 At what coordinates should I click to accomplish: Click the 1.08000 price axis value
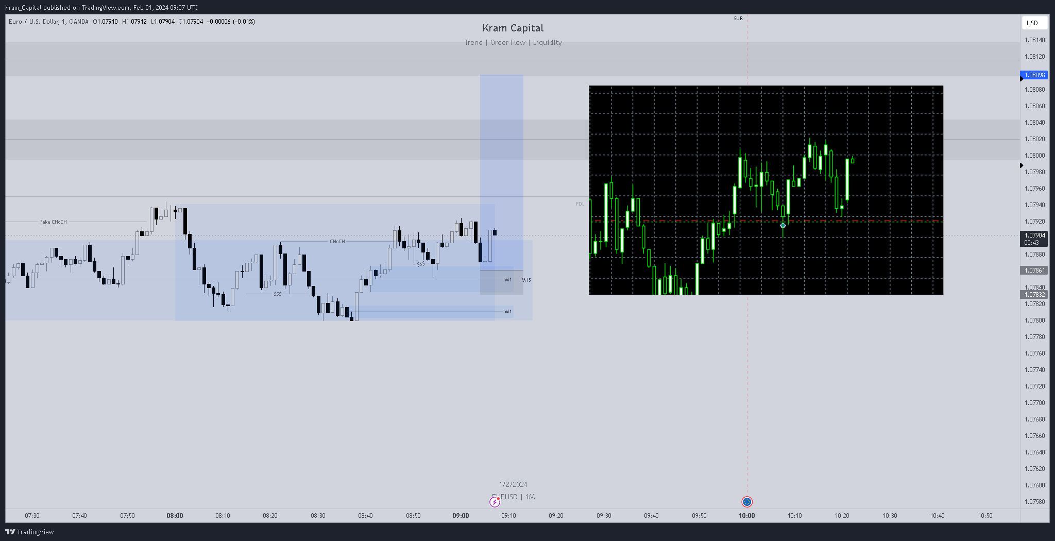[1034, 156]
